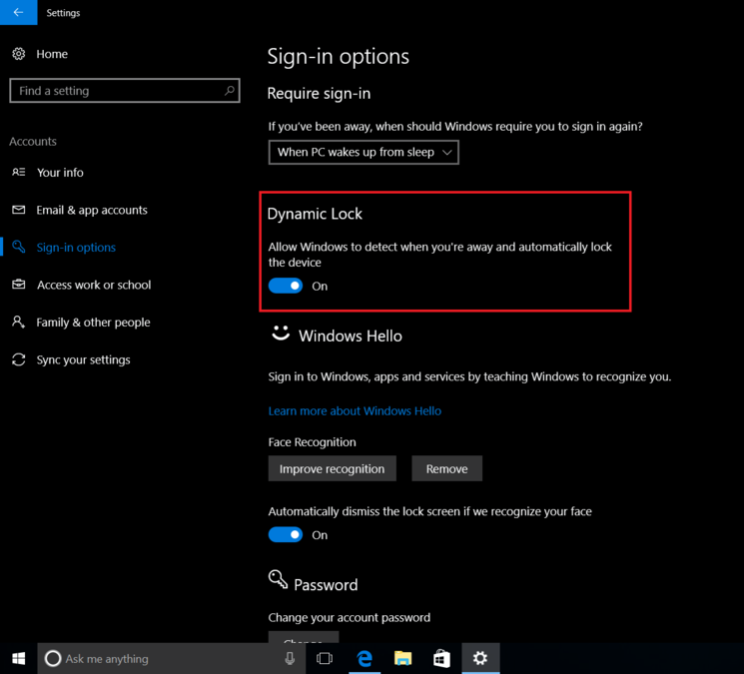Open Sync your settings page
This screenshot has width=744, height=674.
pyautogui.click(x=83, y=360)
